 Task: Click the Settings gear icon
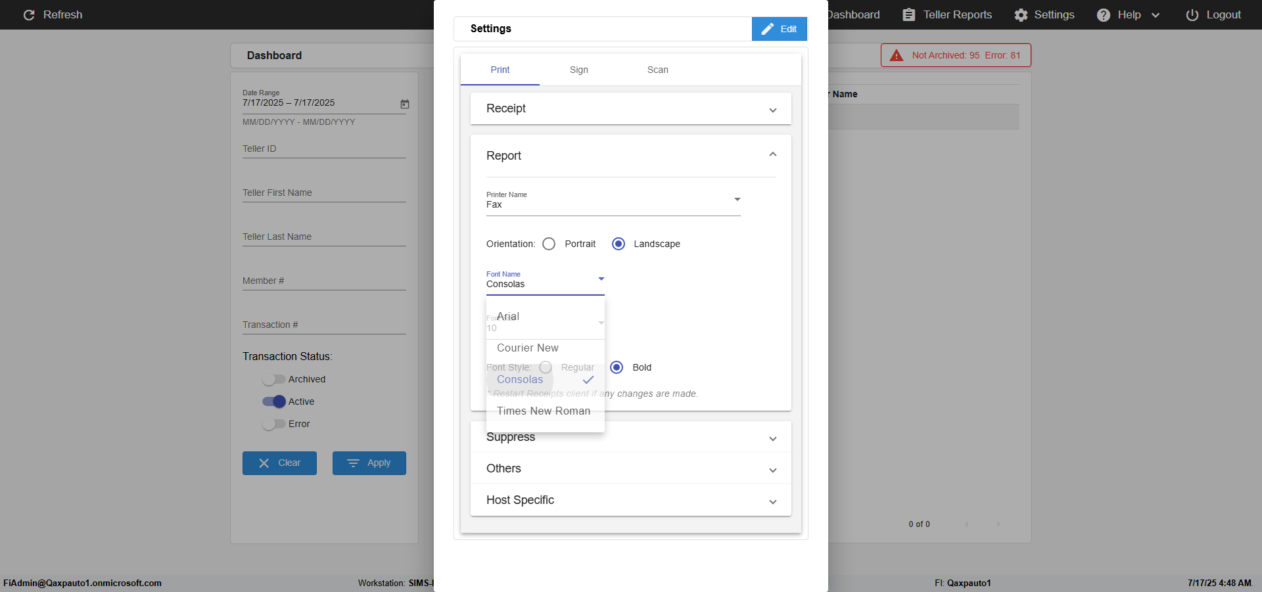pyautogui.click(x=1021, y=14)
